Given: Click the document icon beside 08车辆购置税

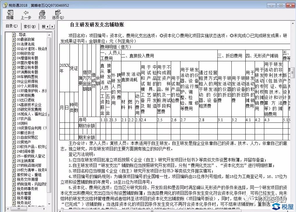Looking at the screenshot, I should 14,77.
